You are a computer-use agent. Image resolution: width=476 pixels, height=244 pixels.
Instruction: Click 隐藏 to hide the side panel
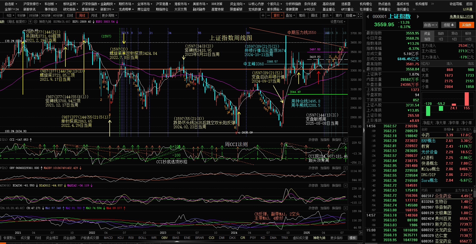351,15
